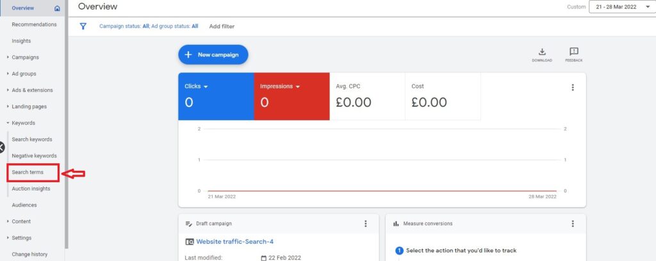Expand the Ad groups section
The image size is (656, 261).
[x=8, y=74]
